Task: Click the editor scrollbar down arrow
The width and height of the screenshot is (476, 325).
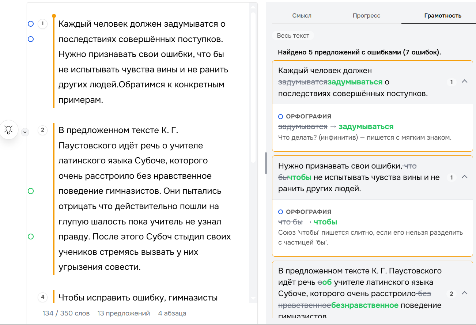Action: click(253, 299)
